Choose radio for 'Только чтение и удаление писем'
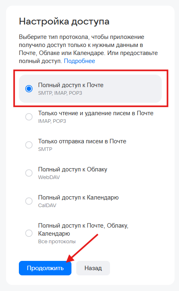This screenshot has width=179, height=291. (29, 117)
